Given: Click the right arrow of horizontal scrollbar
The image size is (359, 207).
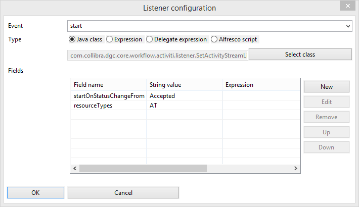Looking at the screenshot, I should click(x=296, y=168).
